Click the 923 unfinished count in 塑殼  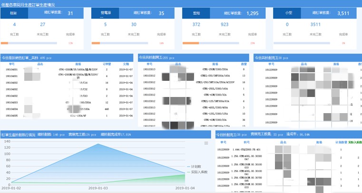coord(225,24)
